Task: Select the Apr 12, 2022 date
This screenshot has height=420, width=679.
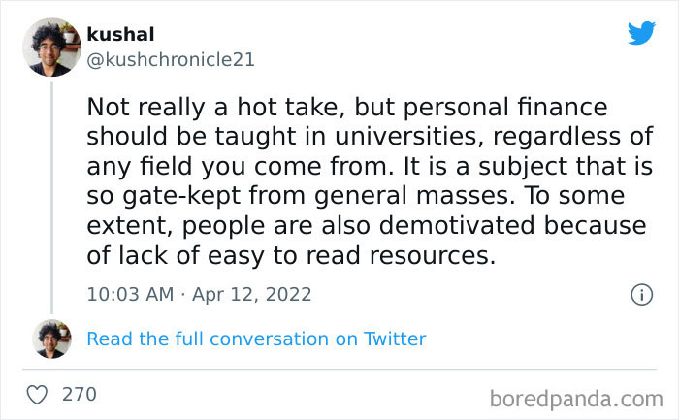Action: [x=252, y=294]
